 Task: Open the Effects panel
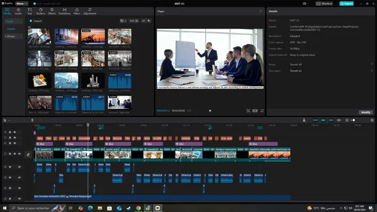click(52, 11)
